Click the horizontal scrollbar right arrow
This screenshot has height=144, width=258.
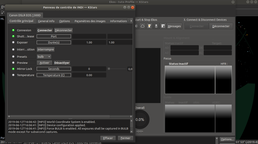coord(131,116)
